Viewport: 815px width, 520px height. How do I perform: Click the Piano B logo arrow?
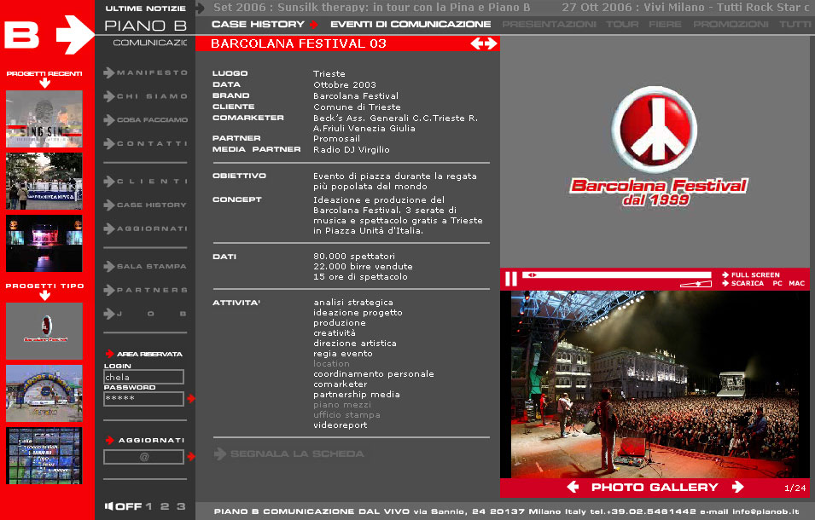79,35
